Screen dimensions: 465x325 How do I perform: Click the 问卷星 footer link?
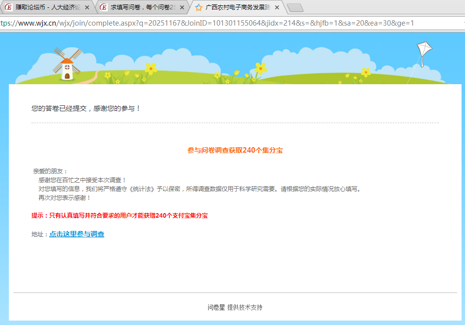click(216, 307)
